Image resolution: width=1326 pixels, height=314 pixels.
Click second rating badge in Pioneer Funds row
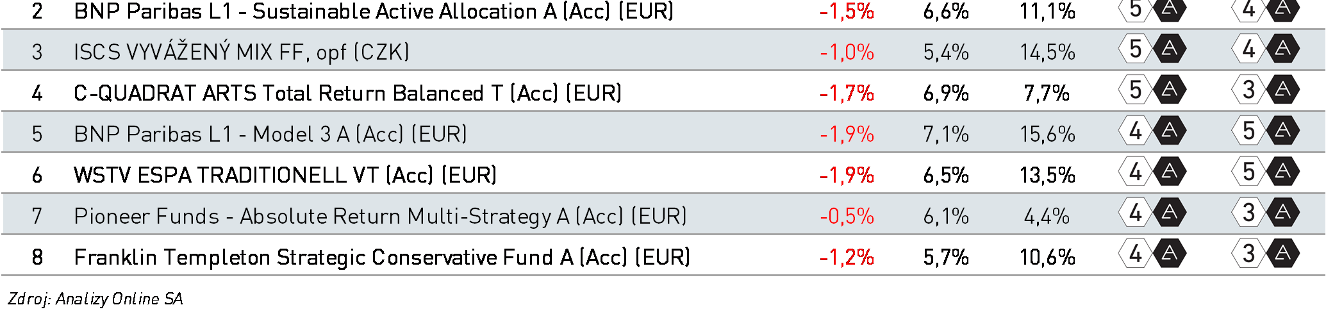point(1266,213)
